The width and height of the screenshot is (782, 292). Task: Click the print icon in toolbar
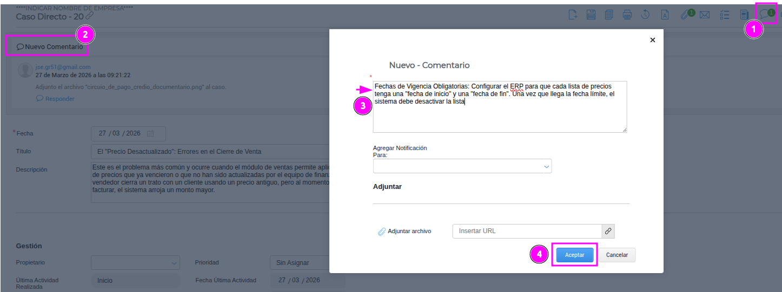pos(627,15)
